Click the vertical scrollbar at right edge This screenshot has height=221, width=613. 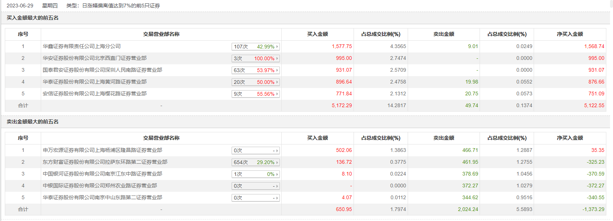tap(611, 4)
